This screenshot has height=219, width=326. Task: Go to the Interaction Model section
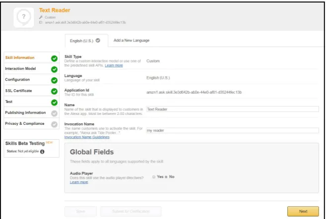click(x=31, y=68)
